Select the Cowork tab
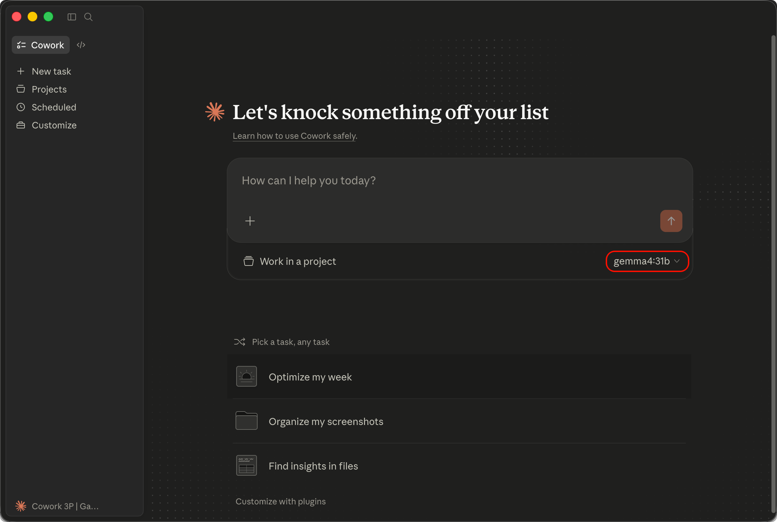777x522 pixels. coord(41,45)
